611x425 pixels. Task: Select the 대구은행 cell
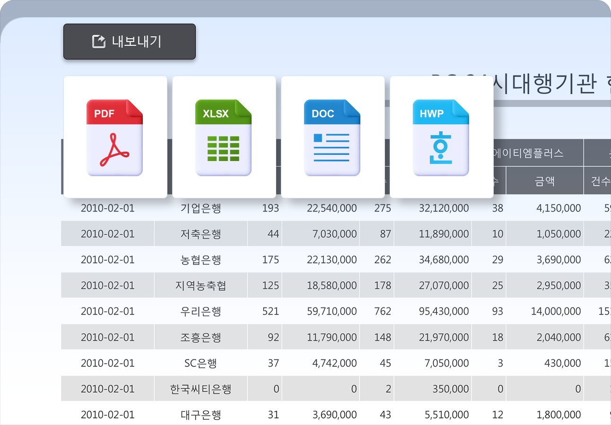coord(201,415)
